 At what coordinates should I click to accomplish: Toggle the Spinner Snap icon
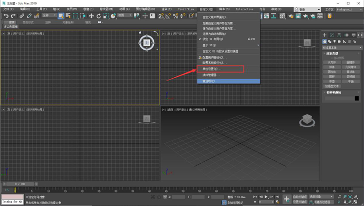(183, 16)
